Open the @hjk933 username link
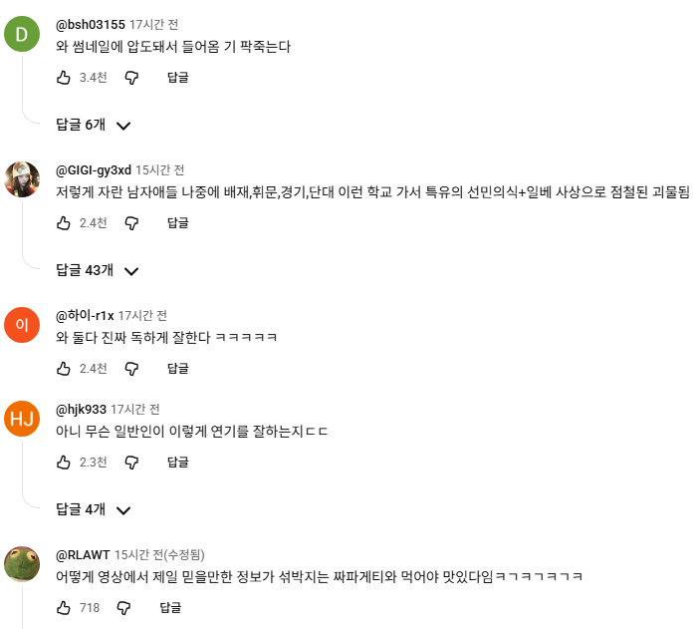 81,409
